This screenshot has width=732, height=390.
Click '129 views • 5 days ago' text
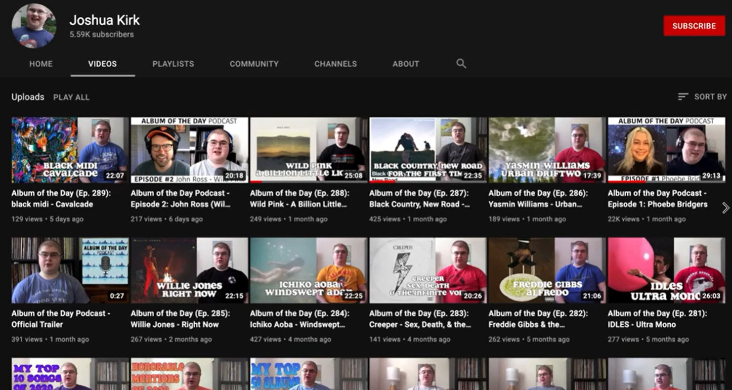[47, 219]
